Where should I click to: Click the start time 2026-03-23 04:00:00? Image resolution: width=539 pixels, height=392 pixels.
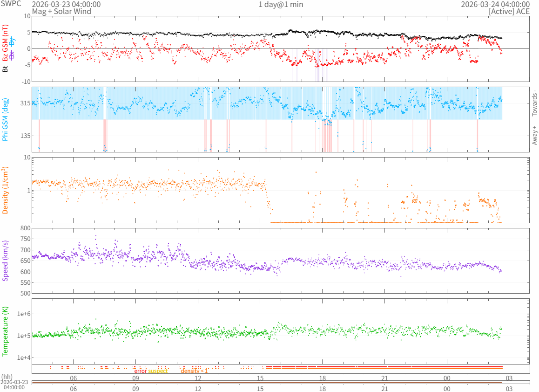pyautogui.click(x=66, y=4)
